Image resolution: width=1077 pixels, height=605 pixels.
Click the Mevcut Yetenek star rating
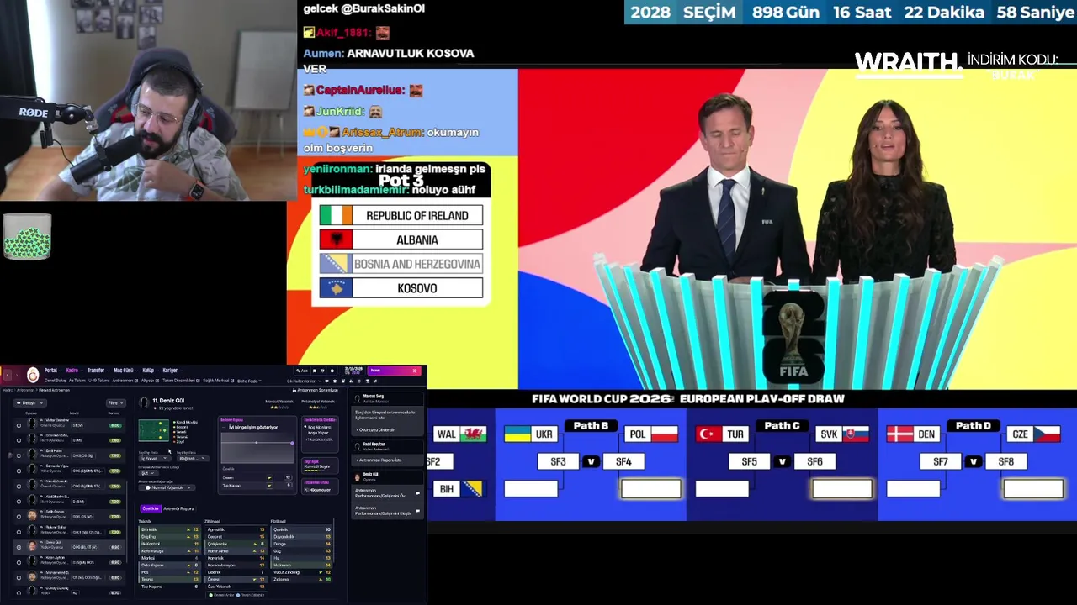pyautogui.click(x=279, y=408)
